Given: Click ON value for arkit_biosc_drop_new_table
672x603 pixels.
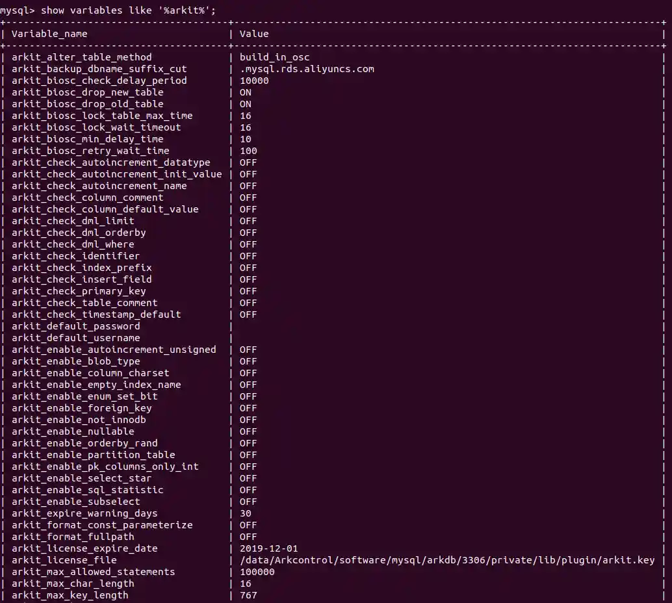Looking at the screenshot, I should click(246, 92).
